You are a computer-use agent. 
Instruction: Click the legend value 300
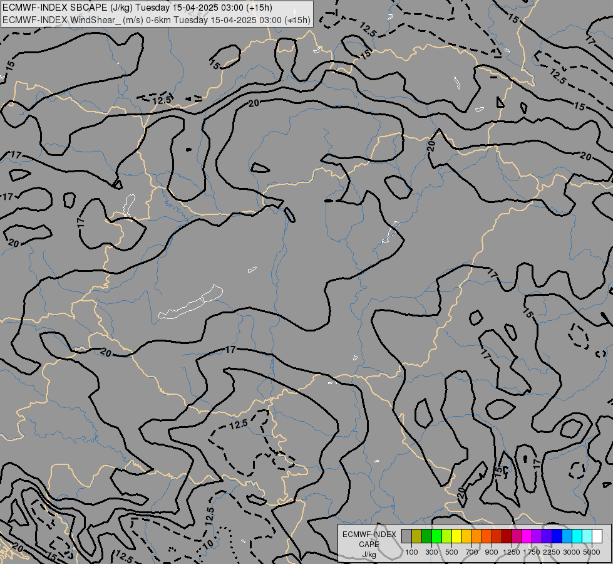pos(431,552)
